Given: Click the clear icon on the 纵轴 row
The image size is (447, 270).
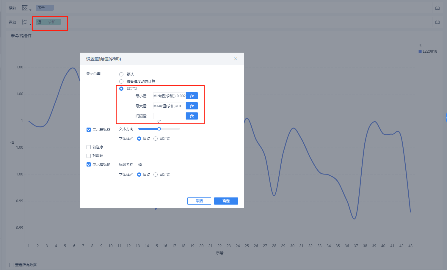Looking at the screenshot, I should (437, 22).
